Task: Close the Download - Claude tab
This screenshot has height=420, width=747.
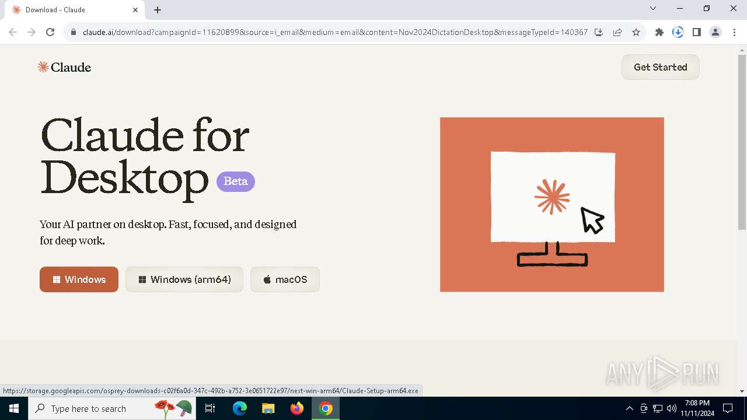Action: click(135, 10)
